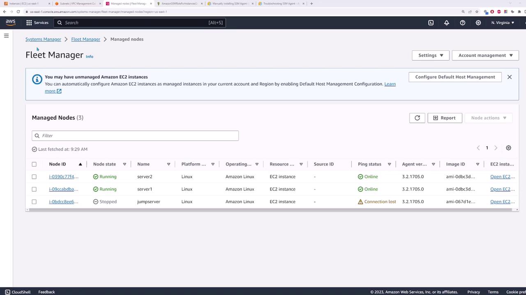This screenshot has height=295, width=526.
Task: Toggle the left navigation hamburger menu
Action: point(6,36)
